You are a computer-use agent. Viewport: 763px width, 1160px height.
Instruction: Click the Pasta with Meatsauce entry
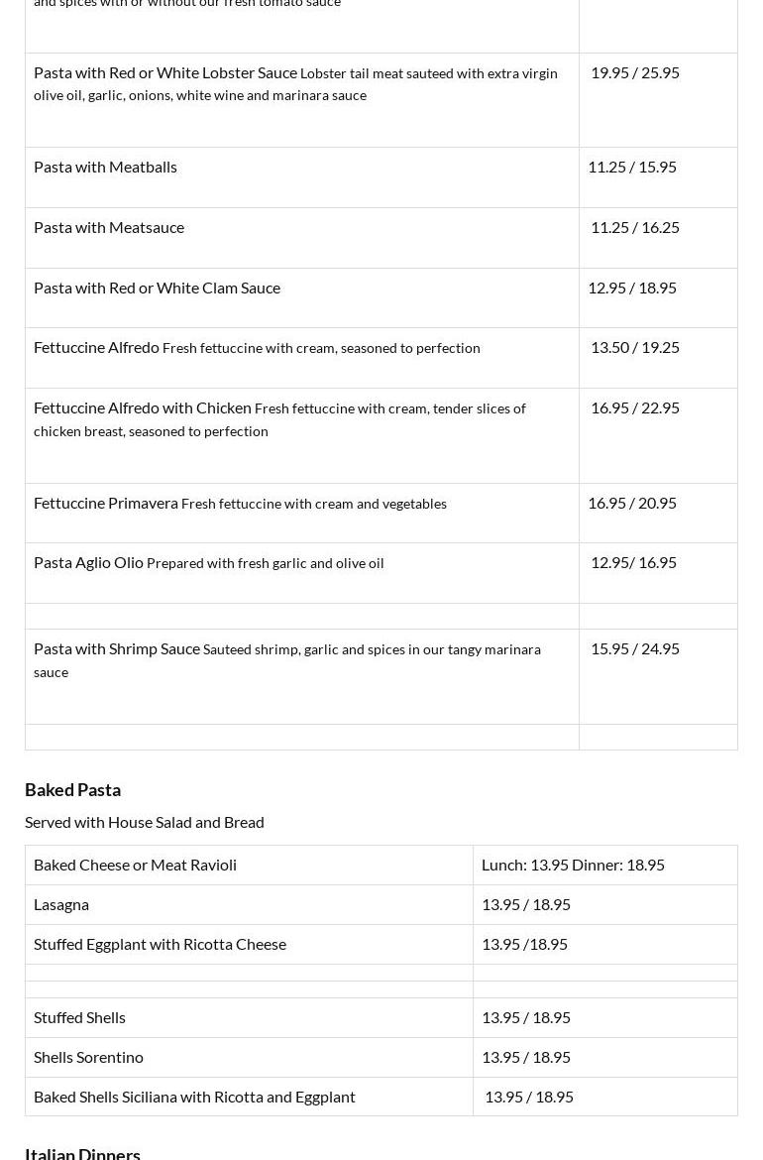[x=109, y=227]
